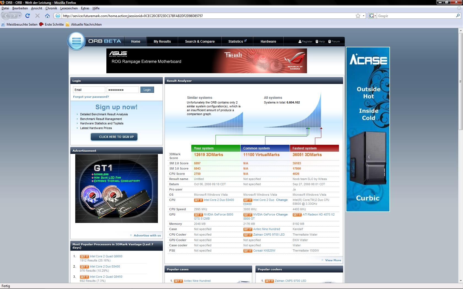Click GET IT badge beside Intel Core 2 Quad Q9450
Image resolution: width=463 pixels, height=289 pixels.
point(84,277)
